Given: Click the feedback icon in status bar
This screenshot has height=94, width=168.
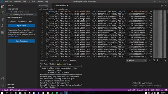Looking at the screenshot, I should [162, 90].
